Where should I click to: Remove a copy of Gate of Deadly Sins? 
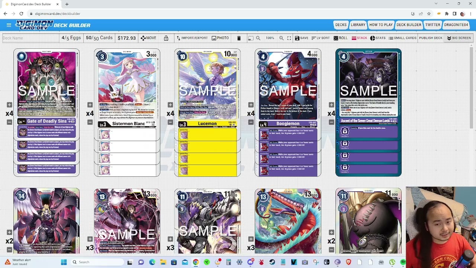click(x=9, y=122)
